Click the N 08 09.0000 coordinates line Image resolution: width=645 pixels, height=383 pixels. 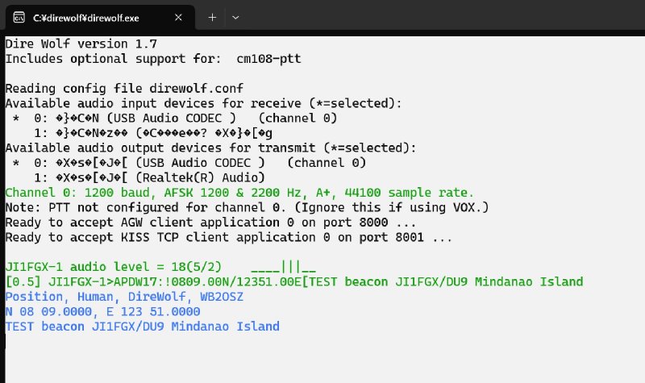tap(102, 311)
